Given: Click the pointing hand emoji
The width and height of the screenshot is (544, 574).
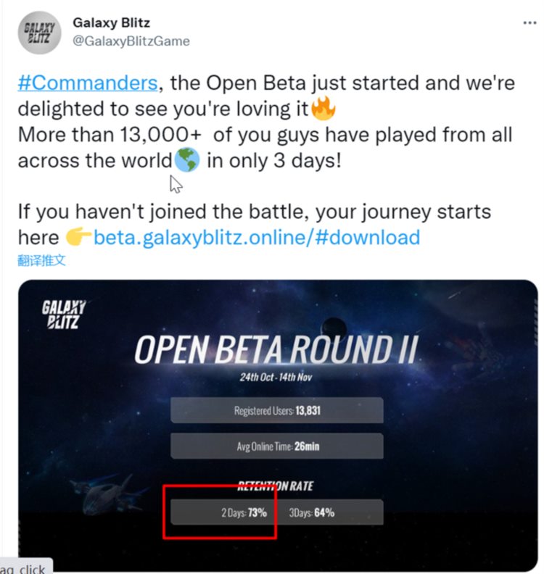Looking at the screenshot, I should (x=78, y=238).
